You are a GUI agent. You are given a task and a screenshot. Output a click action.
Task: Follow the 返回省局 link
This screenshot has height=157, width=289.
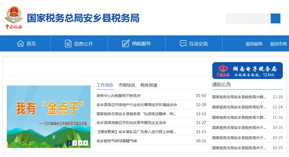coord(254,44)
